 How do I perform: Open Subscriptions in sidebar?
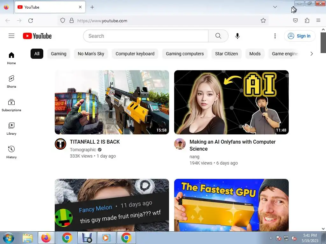tap(11, 105)
